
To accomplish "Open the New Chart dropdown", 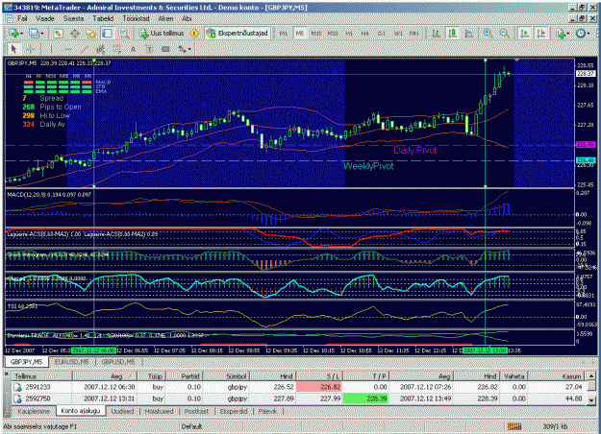I will point(15,34).
